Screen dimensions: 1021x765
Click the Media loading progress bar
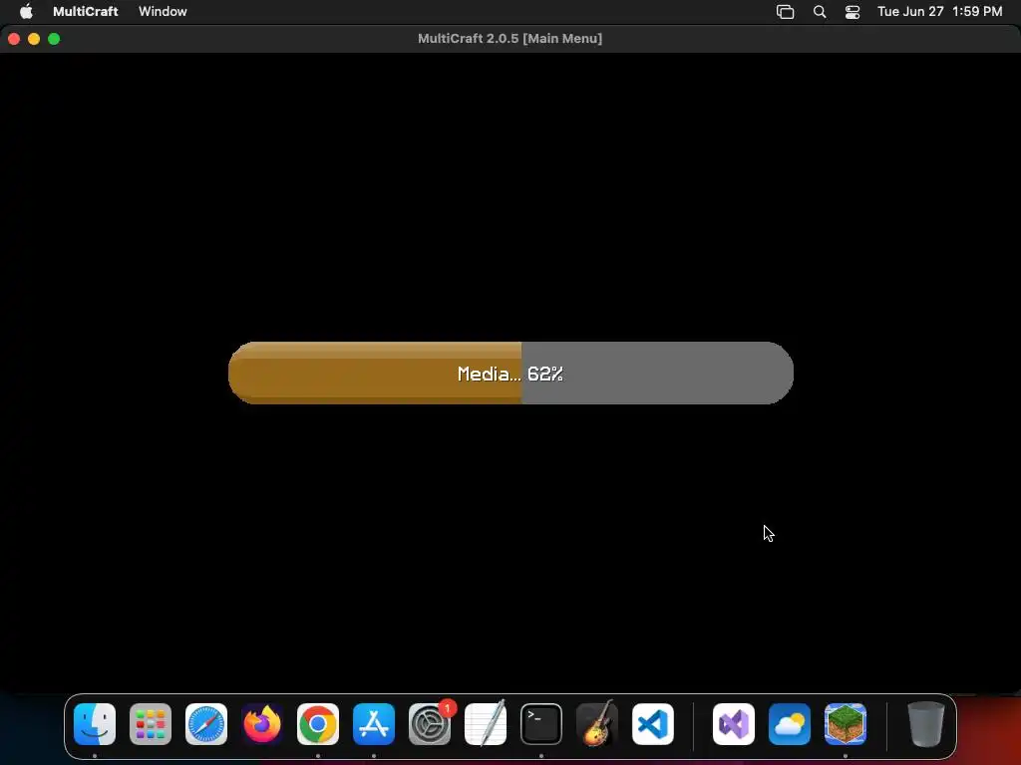pyautogui.click(x=510, y=373)
